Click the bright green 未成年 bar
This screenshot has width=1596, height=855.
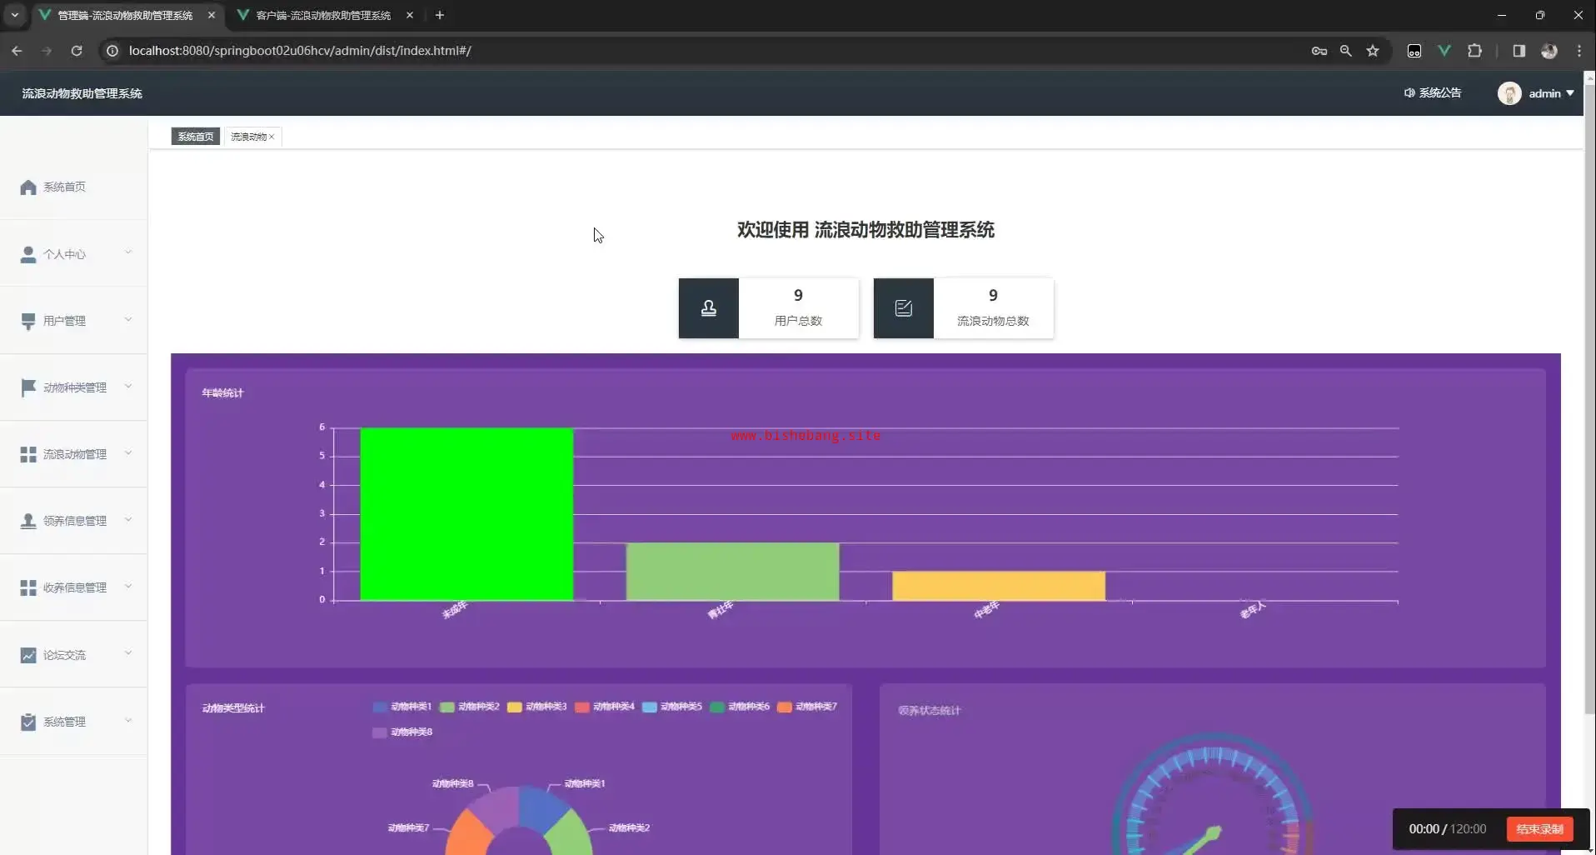click(466, 514)
